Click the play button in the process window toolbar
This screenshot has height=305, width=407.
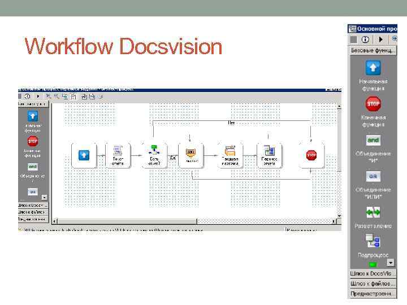tap(38, 97)
